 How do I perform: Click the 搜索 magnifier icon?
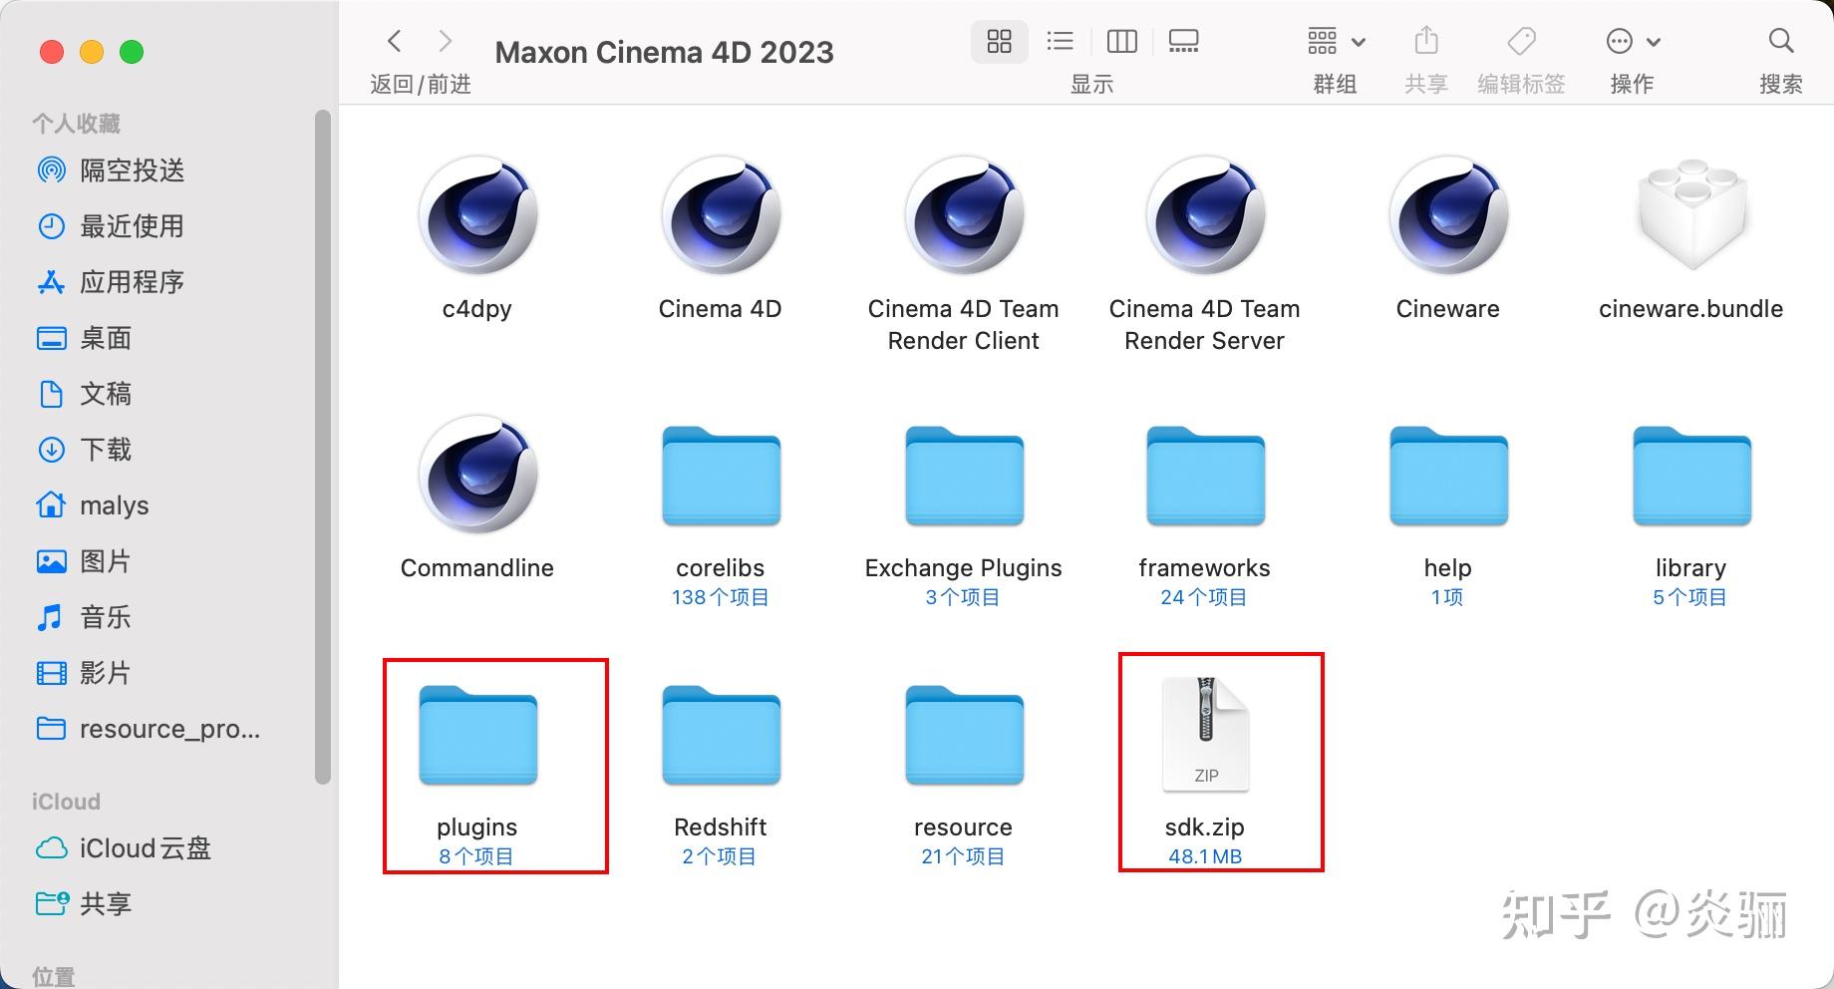click(x=1781, y=41)
